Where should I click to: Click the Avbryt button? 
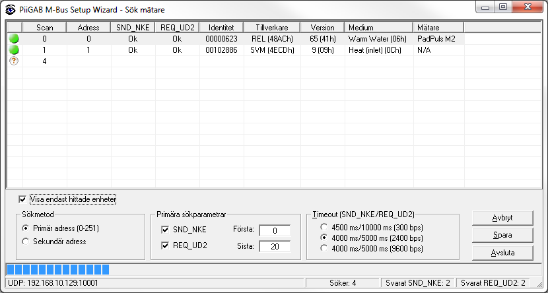pos(502,218)
